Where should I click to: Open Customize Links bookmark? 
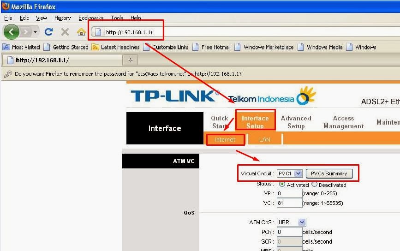pyautogui.click(x=166, y=47)
